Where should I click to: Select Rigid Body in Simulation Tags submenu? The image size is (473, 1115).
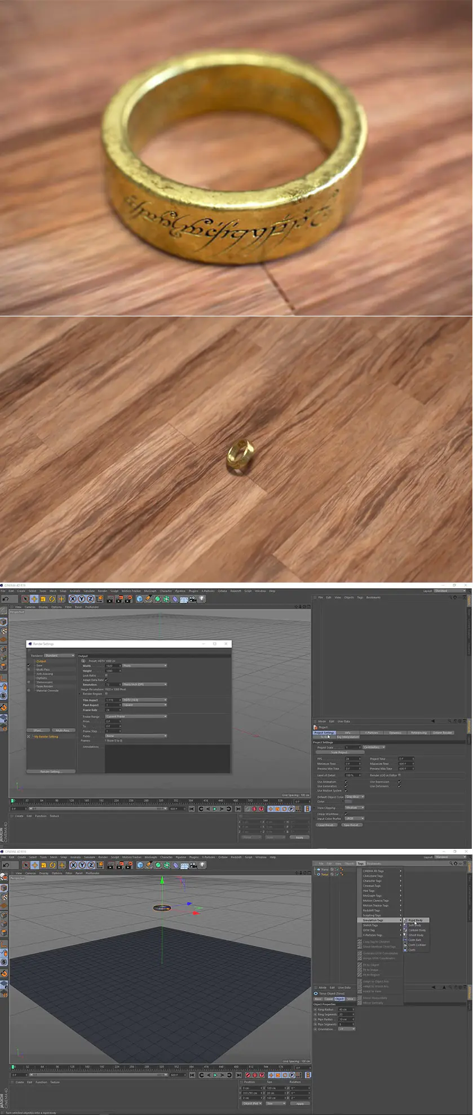(x=415, y=920)
